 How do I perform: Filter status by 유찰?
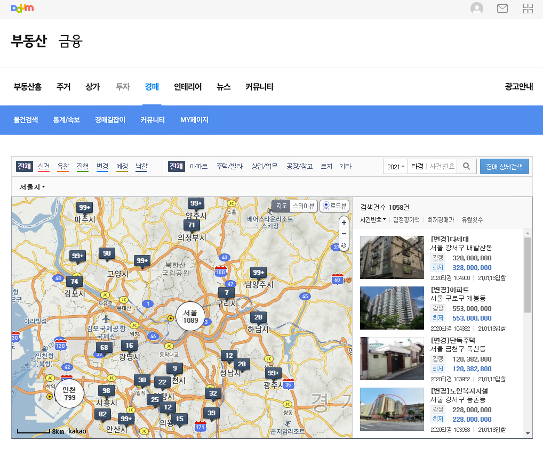coord(63,167)
